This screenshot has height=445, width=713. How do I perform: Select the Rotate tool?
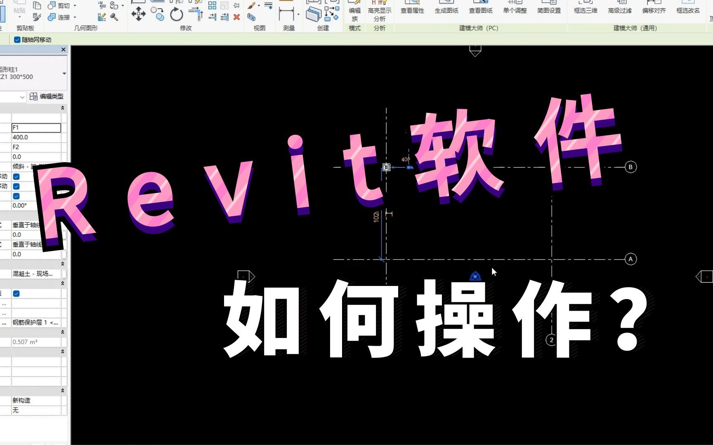click(177, 14)
